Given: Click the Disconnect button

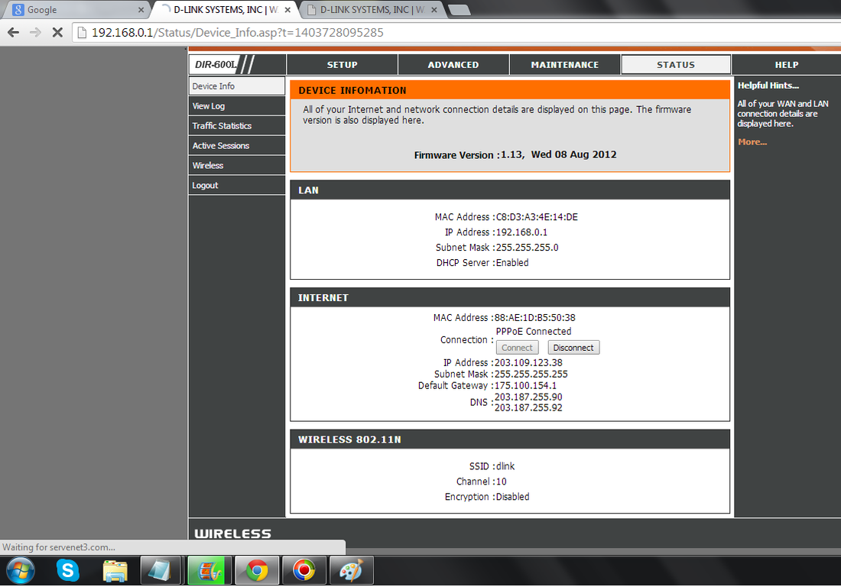Looking at the screenshot, I should (x=573, y=347).
